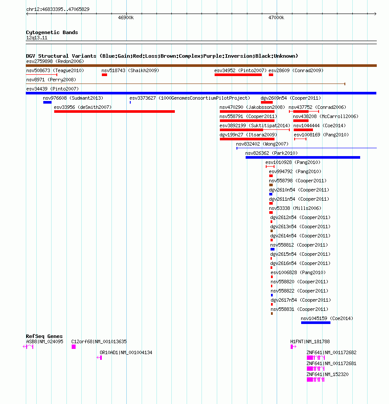Click label dgv2616n54 (Cooper2011)
This screenshot has width=389, height=404.
point(300,263)
